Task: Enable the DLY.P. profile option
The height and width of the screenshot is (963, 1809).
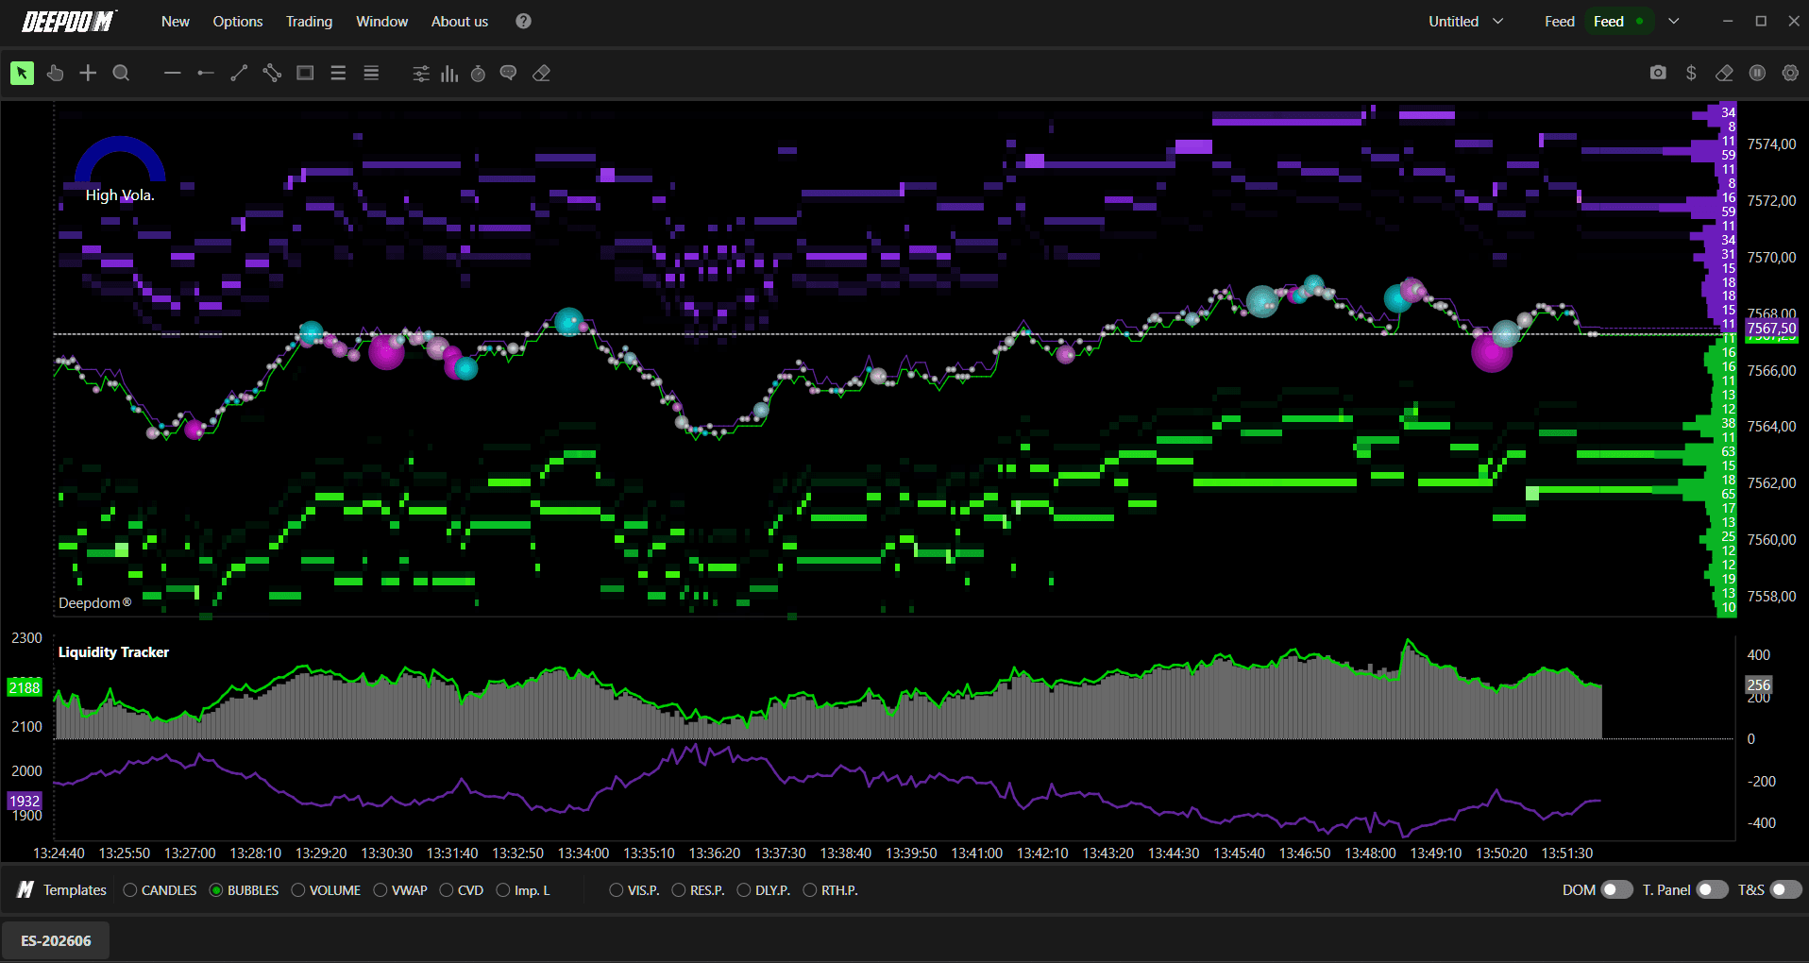Action: coord(764,890)
